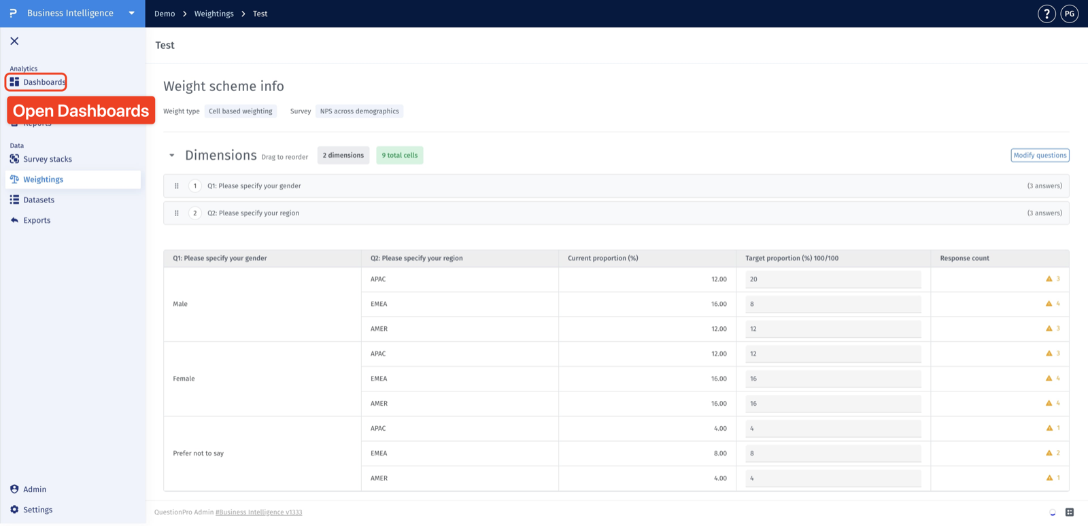Click the Admin user icon
The image size is (1088, 526).
point(14,489)
